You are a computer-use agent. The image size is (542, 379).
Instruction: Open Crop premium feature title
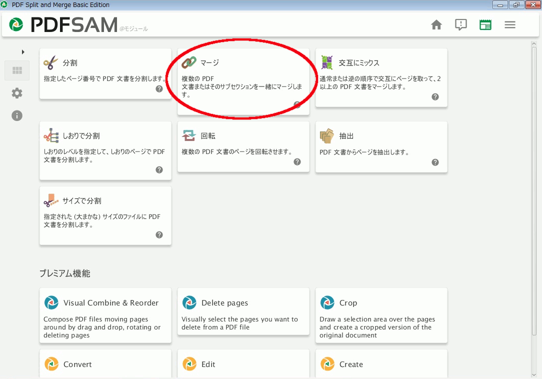pyautogui.click(x=348, y=303)
